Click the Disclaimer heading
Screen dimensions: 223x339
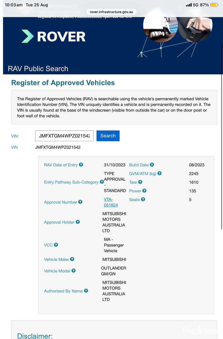[x=35, y=336]
